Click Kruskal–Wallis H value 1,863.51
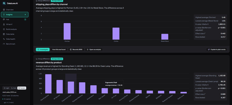This screenshot has width=232, height=105. (x=222, y=24)
